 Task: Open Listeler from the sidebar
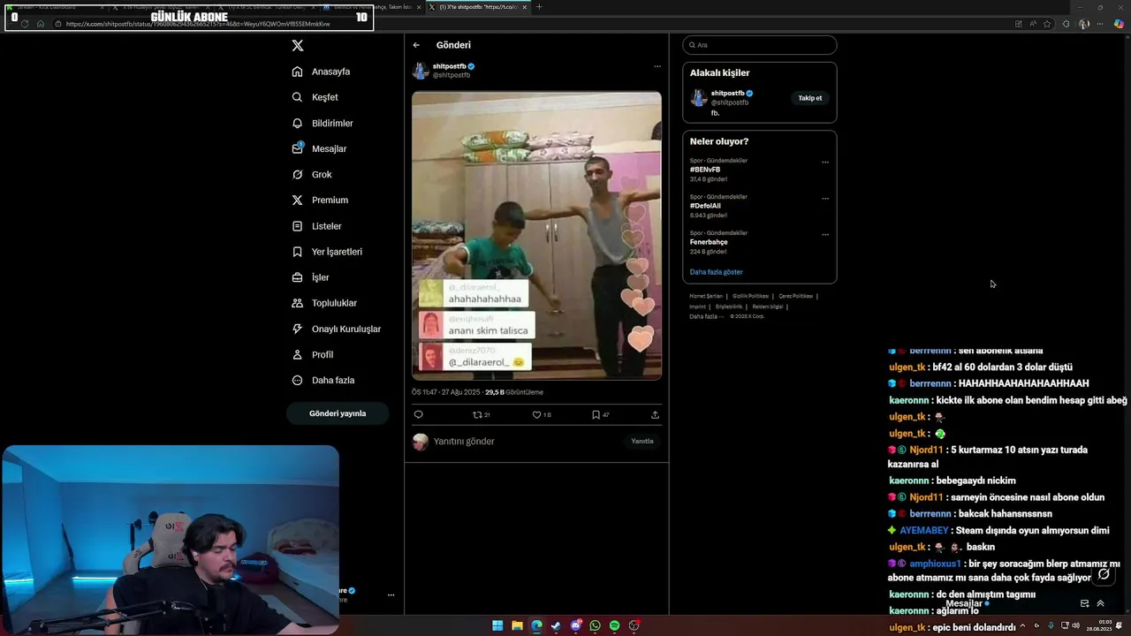point(316,226)
